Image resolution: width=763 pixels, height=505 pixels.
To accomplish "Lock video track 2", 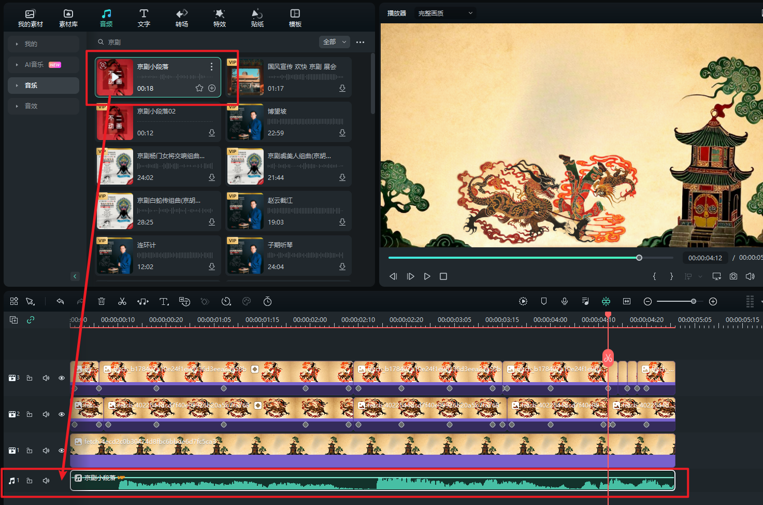I will coord(30,414).
